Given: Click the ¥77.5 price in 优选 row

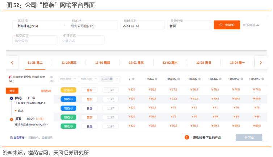Looking at the screenshot, I should pyautogui.click(x=173, y=90).
